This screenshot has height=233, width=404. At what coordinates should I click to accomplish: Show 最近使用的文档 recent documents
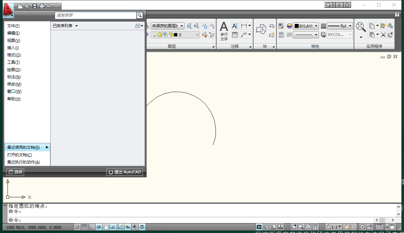[27, 147]
